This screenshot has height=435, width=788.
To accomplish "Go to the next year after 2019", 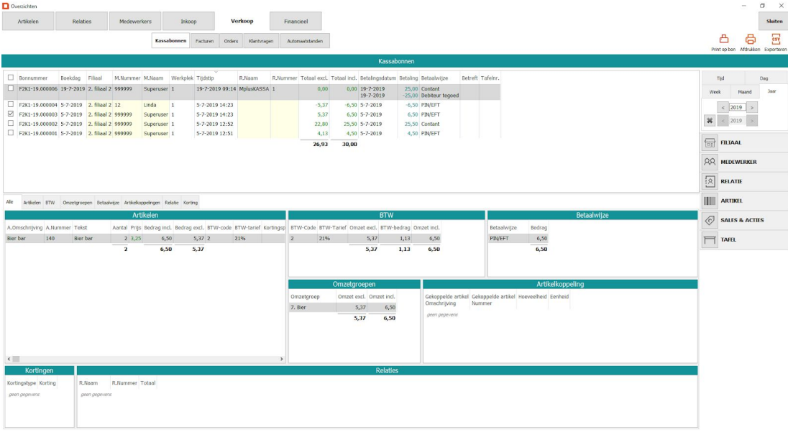I will point(753,107).
